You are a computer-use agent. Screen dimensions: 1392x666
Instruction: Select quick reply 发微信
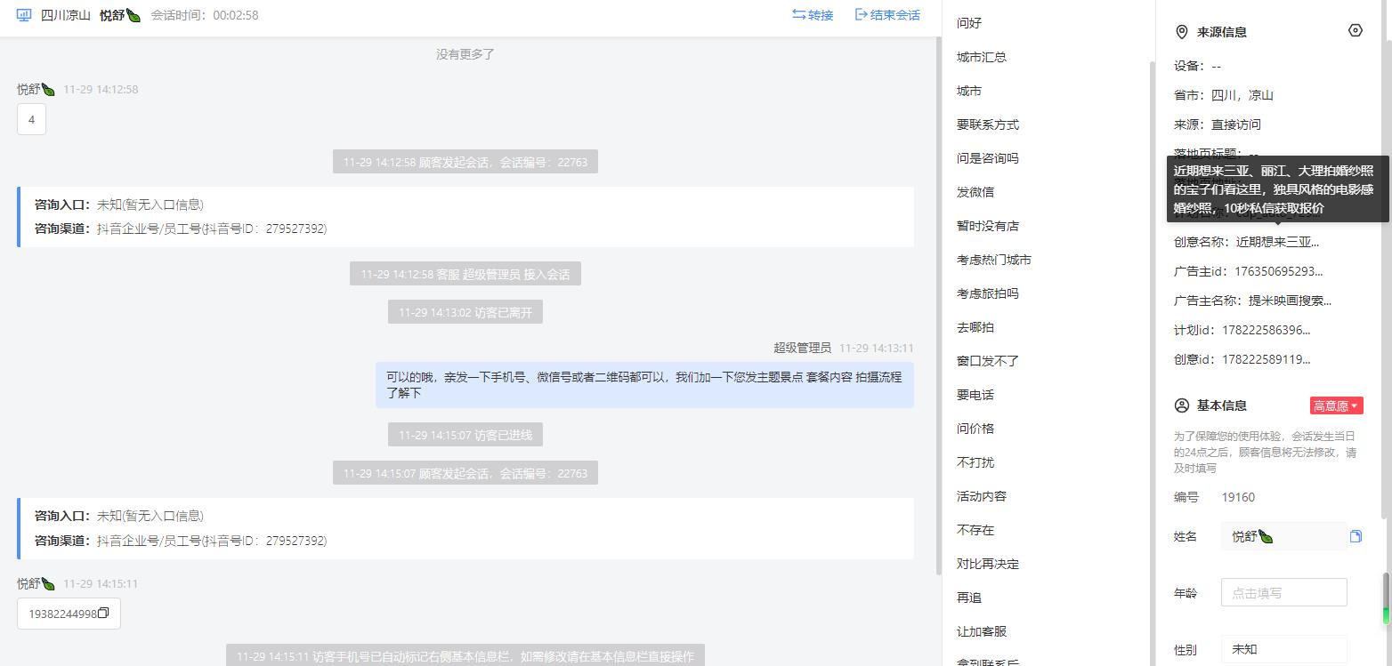pos(975,192)
